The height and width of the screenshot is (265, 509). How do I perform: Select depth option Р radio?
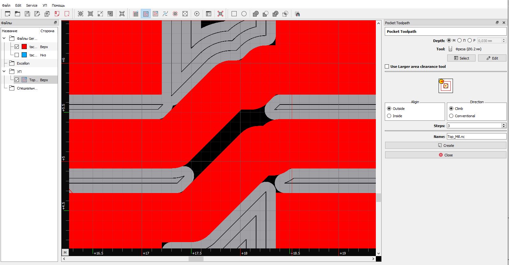(470, 40)
